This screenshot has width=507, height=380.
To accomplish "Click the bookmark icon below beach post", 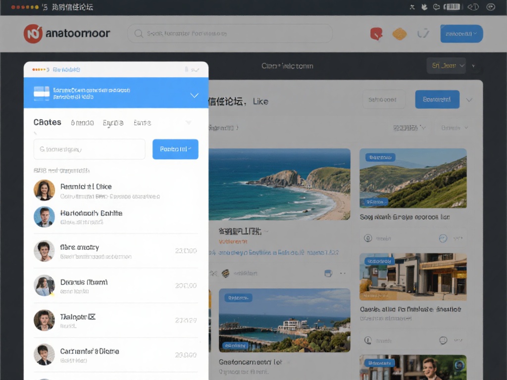I will pyautogui.click(x=327, y=273).
